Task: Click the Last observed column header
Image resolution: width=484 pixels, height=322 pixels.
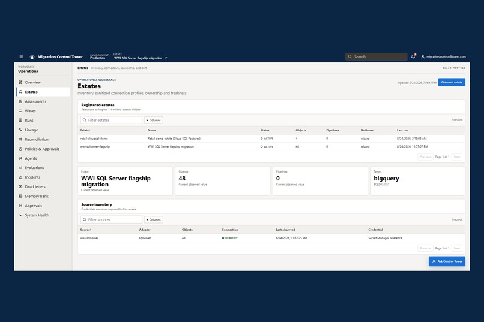Action: (285, 230)
